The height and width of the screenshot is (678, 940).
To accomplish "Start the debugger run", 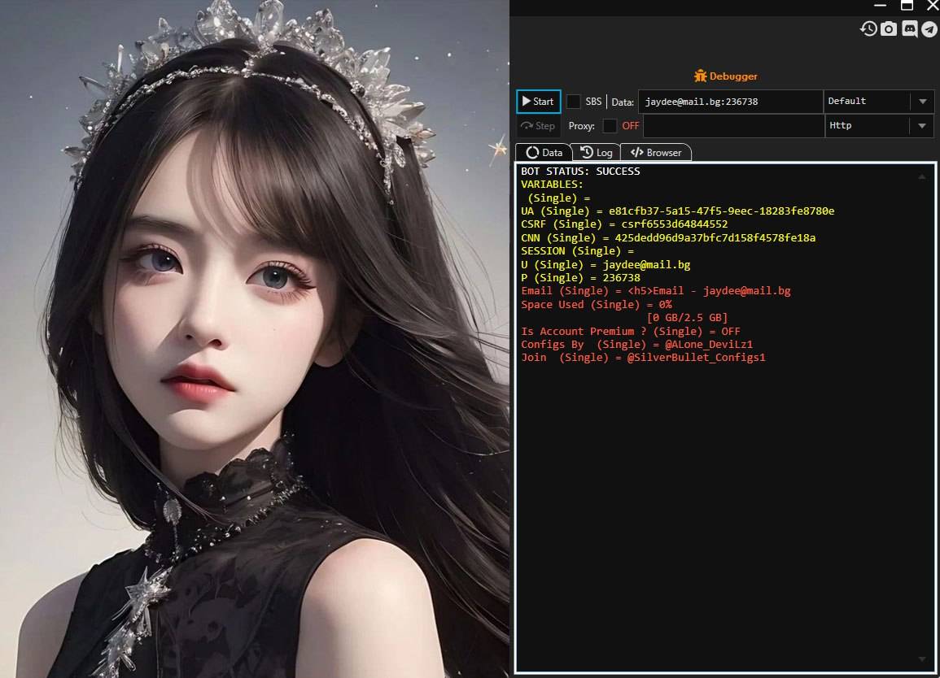I will (x=538, y=102).
